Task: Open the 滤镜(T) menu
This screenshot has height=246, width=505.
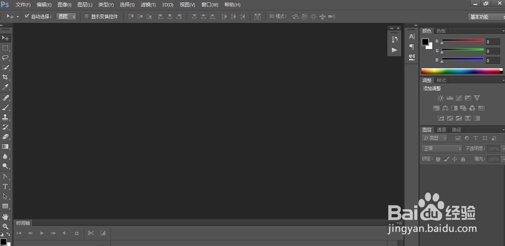Action: [148, 5]
